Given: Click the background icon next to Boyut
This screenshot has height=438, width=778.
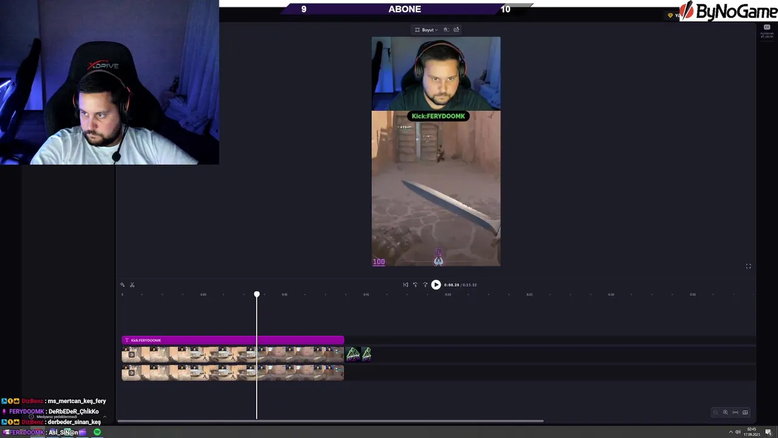Looking at the screenshot, I should (x=446, y=30).
